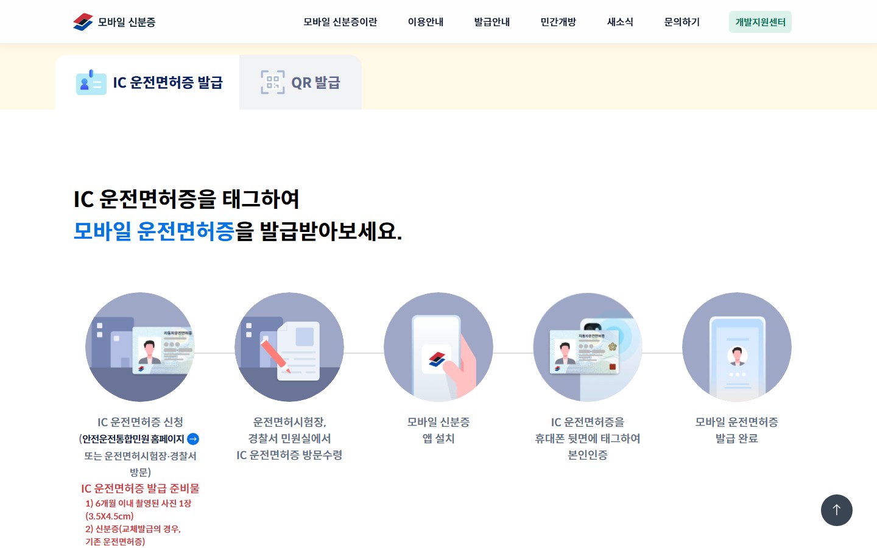Screen dimensions: 877x548
Task: Switch to the QR 발급 tab
Action: (301, 82)
